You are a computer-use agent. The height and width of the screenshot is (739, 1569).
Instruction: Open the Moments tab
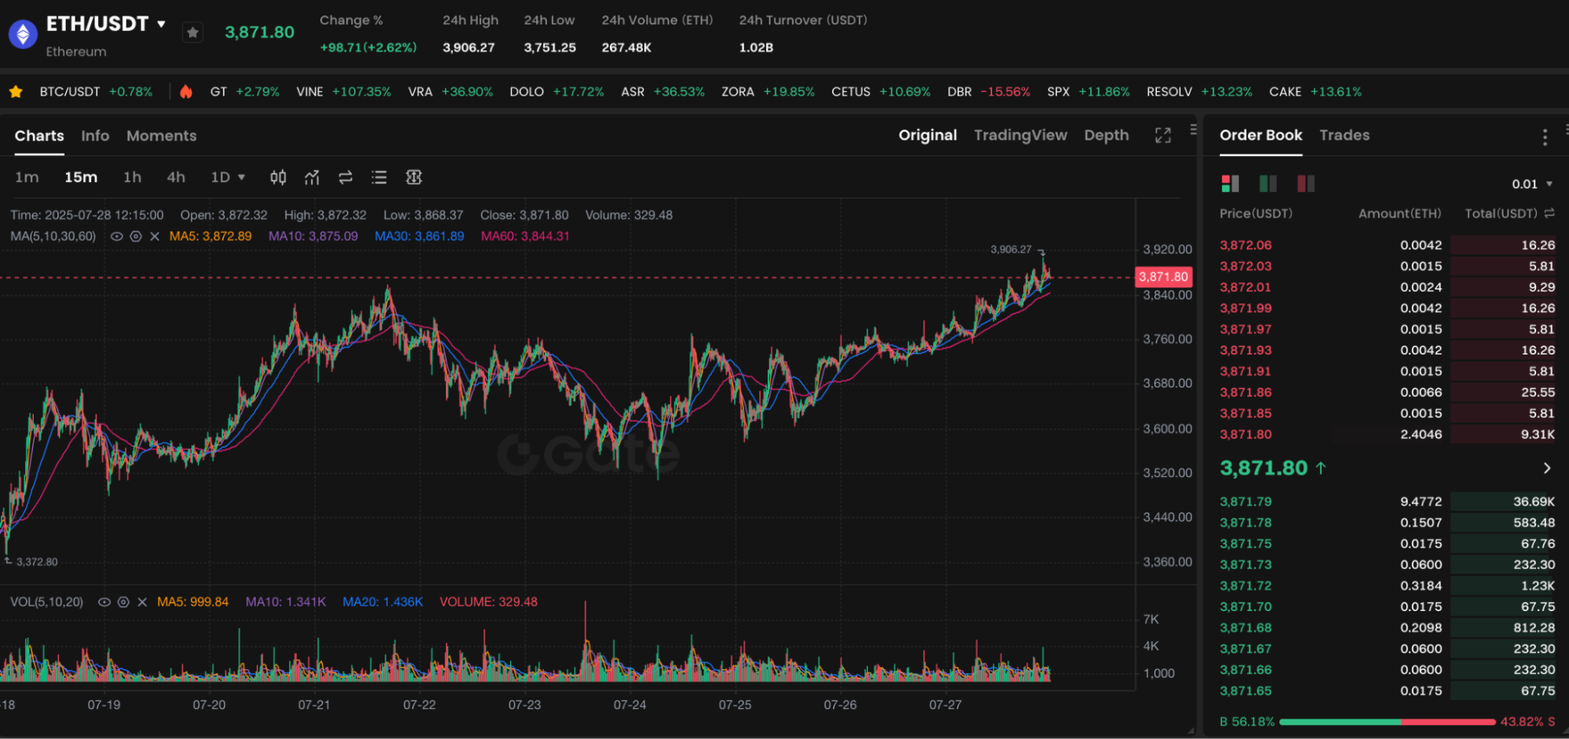coord(162,136)
